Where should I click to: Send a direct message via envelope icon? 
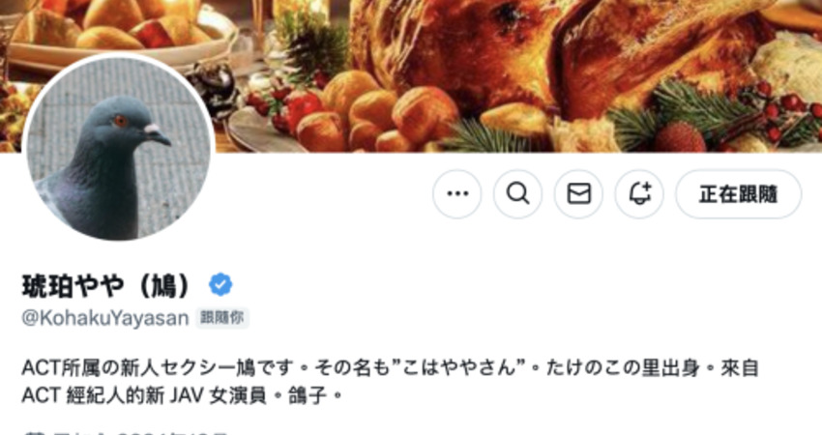point(578,194)
